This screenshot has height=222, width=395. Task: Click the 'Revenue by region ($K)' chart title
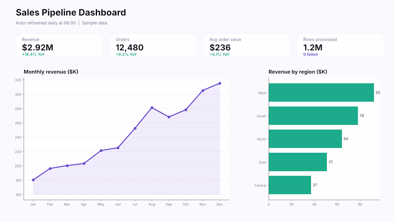coord(298,72)
